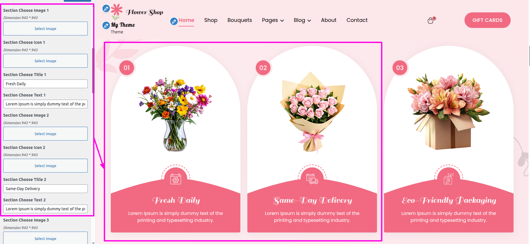Click the 03 number badge
This screenshot has height=244, width=530.
coord(400,68)
